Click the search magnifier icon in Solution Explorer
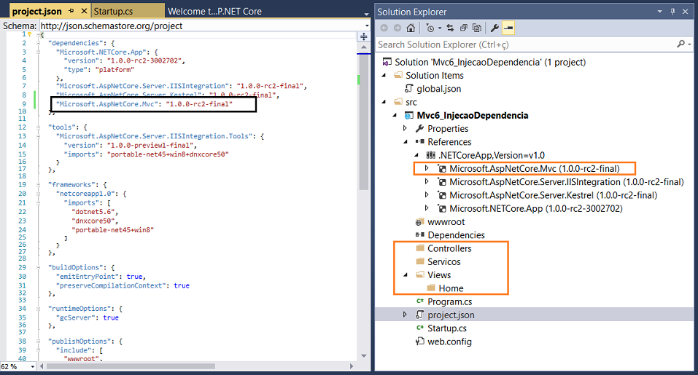Screen dimensions: 698x375 (x=680, y=44)
